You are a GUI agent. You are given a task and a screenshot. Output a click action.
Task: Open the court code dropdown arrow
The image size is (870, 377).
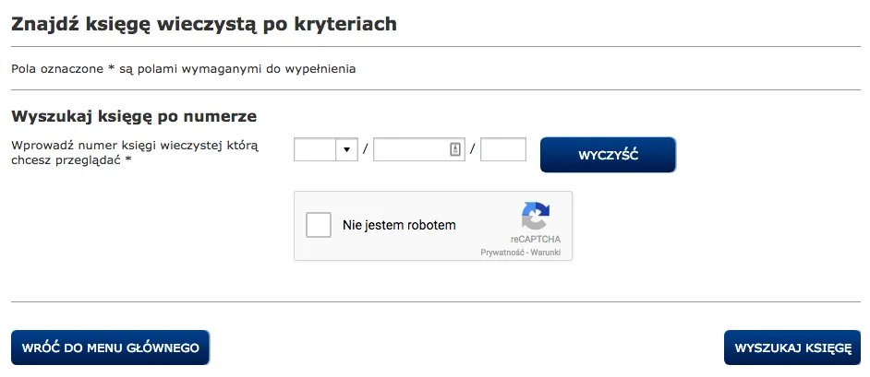(x=346, y=149)
